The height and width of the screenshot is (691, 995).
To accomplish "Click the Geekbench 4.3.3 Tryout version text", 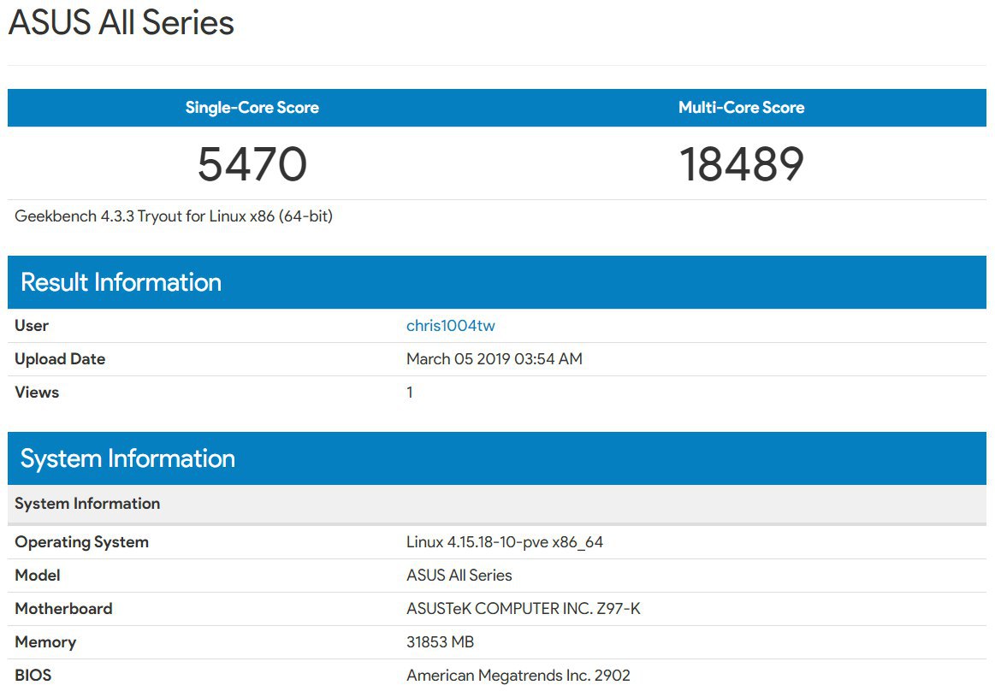I will pos(174,216).
